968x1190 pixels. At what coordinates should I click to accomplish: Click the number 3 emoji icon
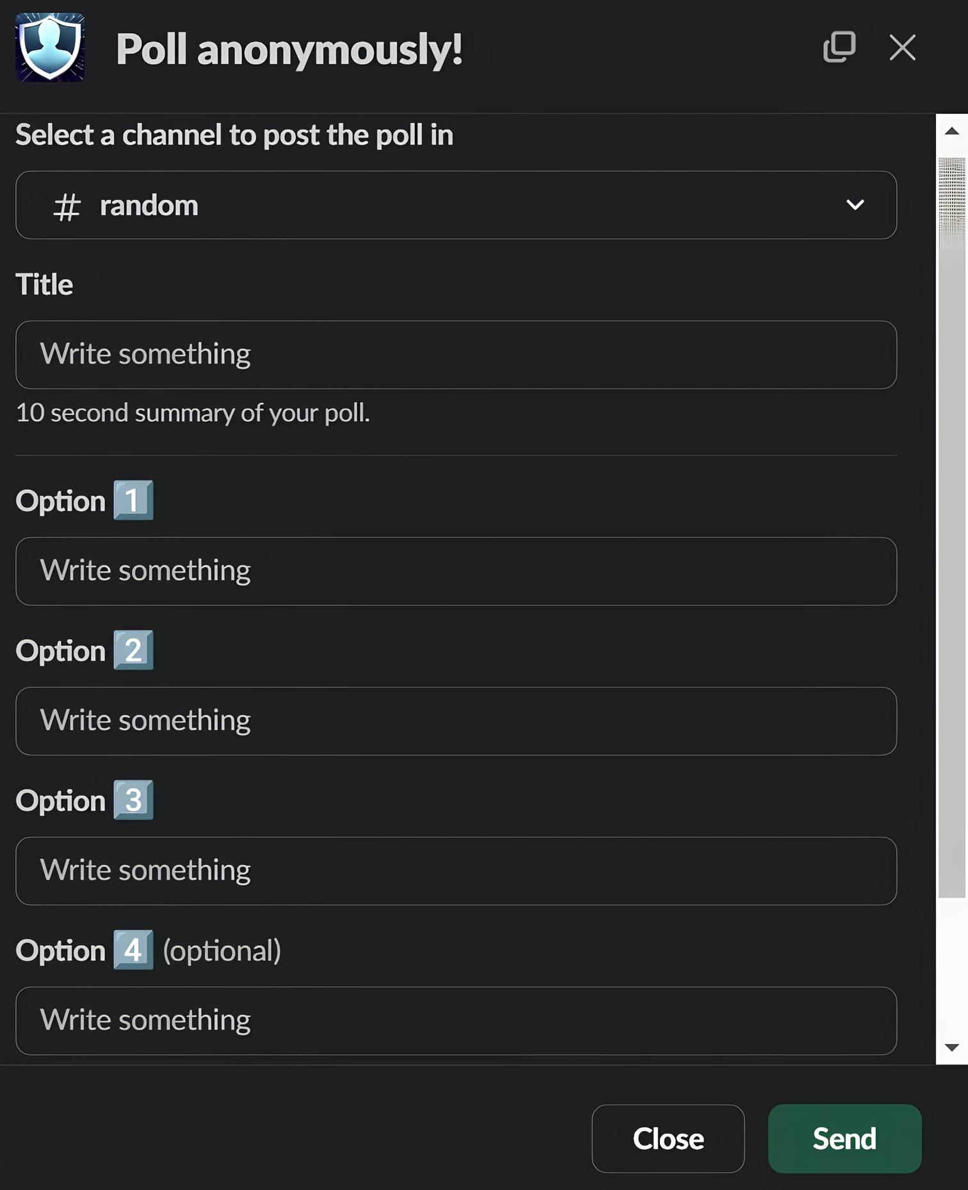pyautogui.click(x=133, y=800)
